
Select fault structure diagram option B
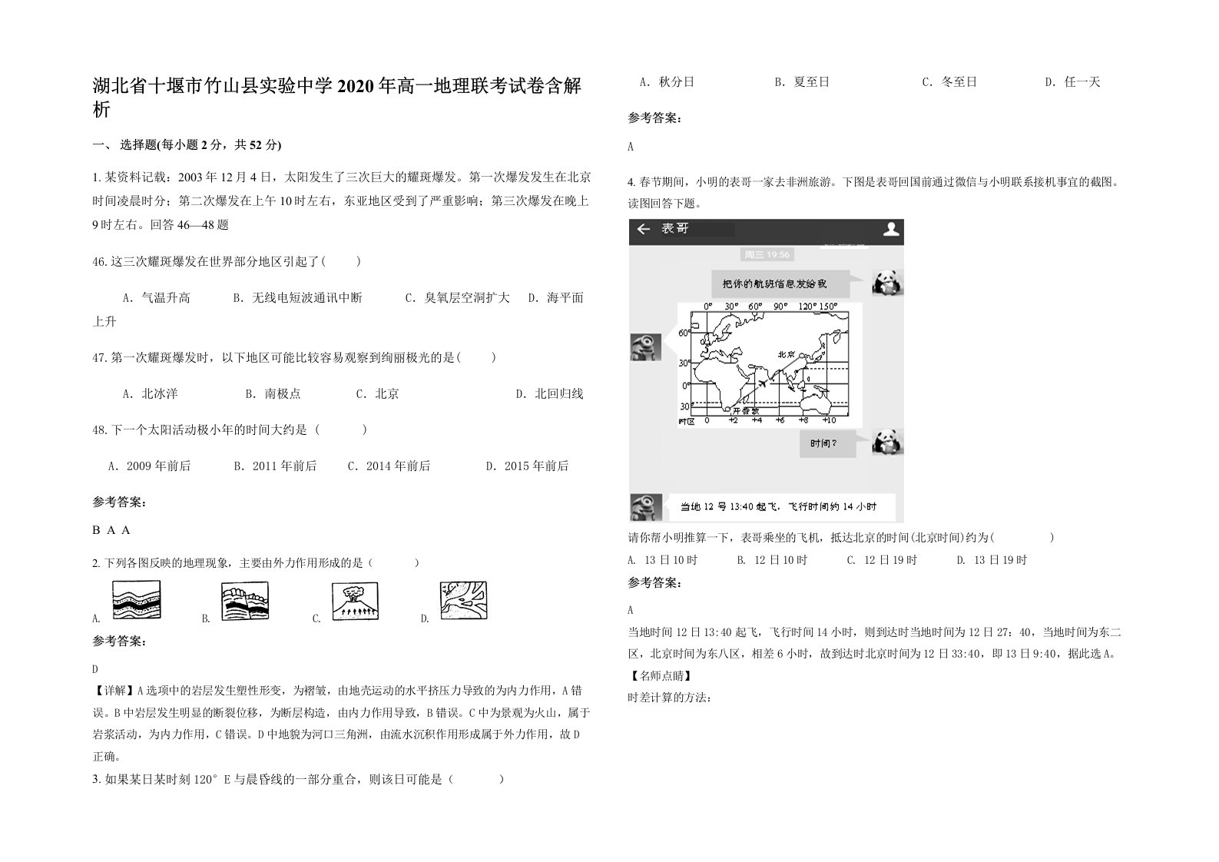pyautogui.click(x=245, y=601)
